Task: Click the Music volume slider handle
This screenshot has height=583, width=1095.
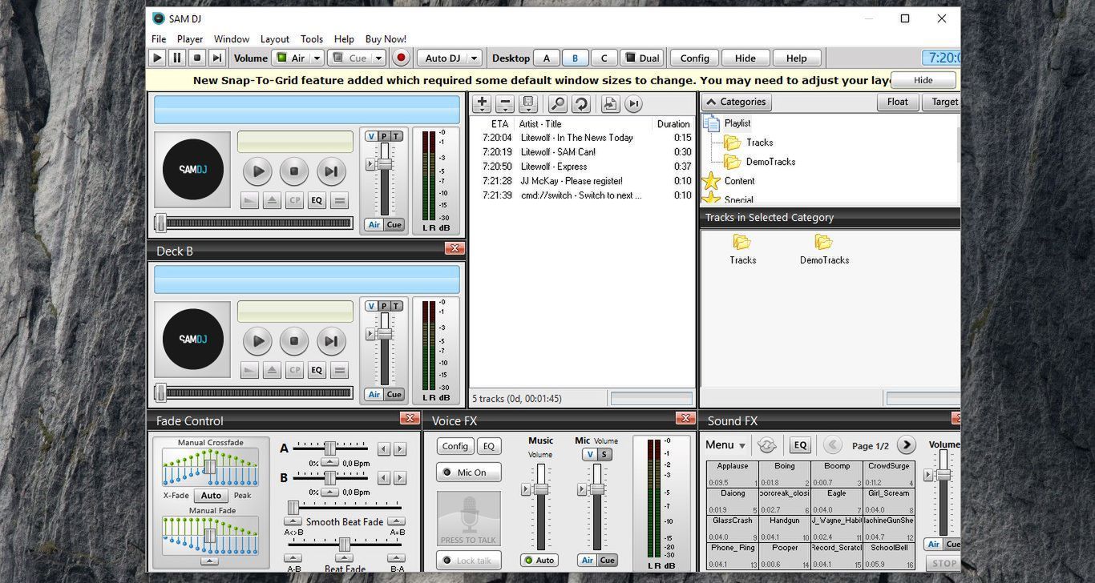Action: (541, 489)
